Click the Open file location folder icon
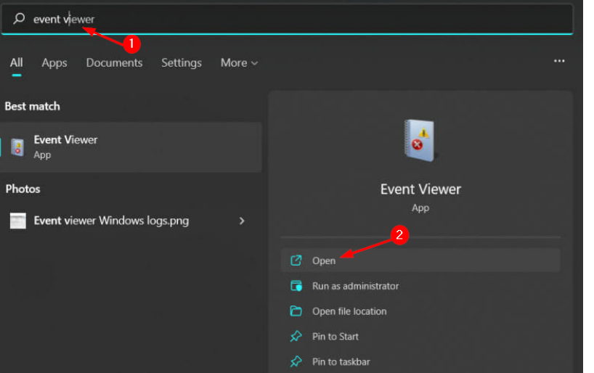The width and height of the screenshot is (594, 373). [296, 311]
